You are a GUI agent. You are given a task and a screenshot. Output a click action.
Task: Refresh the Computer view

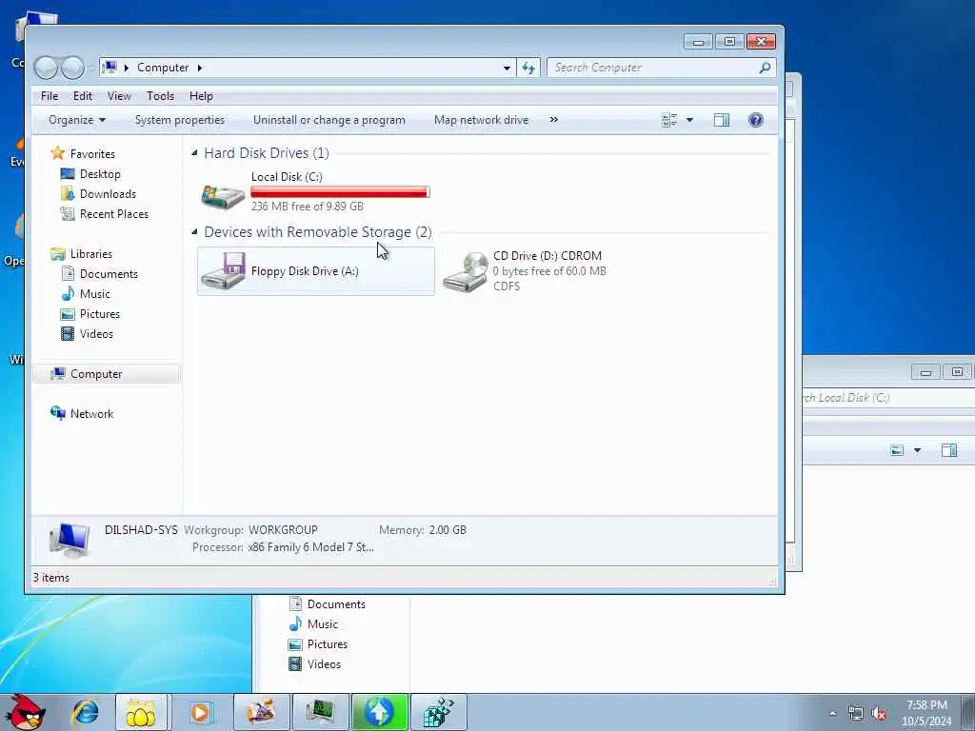point(528,68)
